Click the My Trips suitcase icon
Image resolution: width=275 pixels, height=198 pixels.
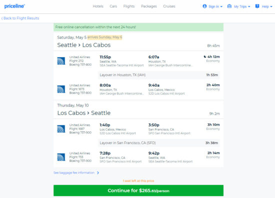pos(229,6)
